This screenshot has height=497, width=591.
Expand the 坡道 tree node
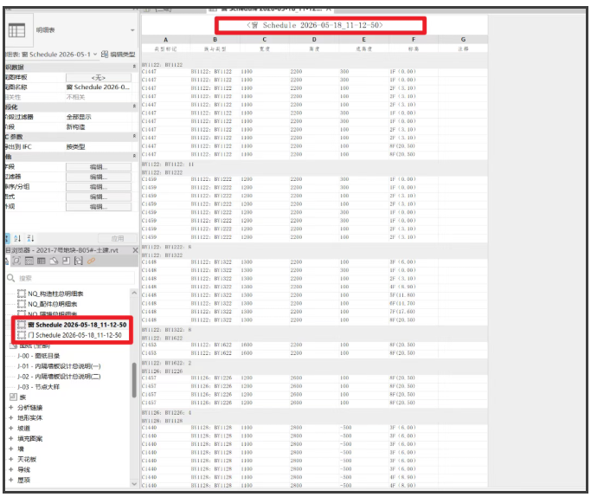tap(11, 429)
